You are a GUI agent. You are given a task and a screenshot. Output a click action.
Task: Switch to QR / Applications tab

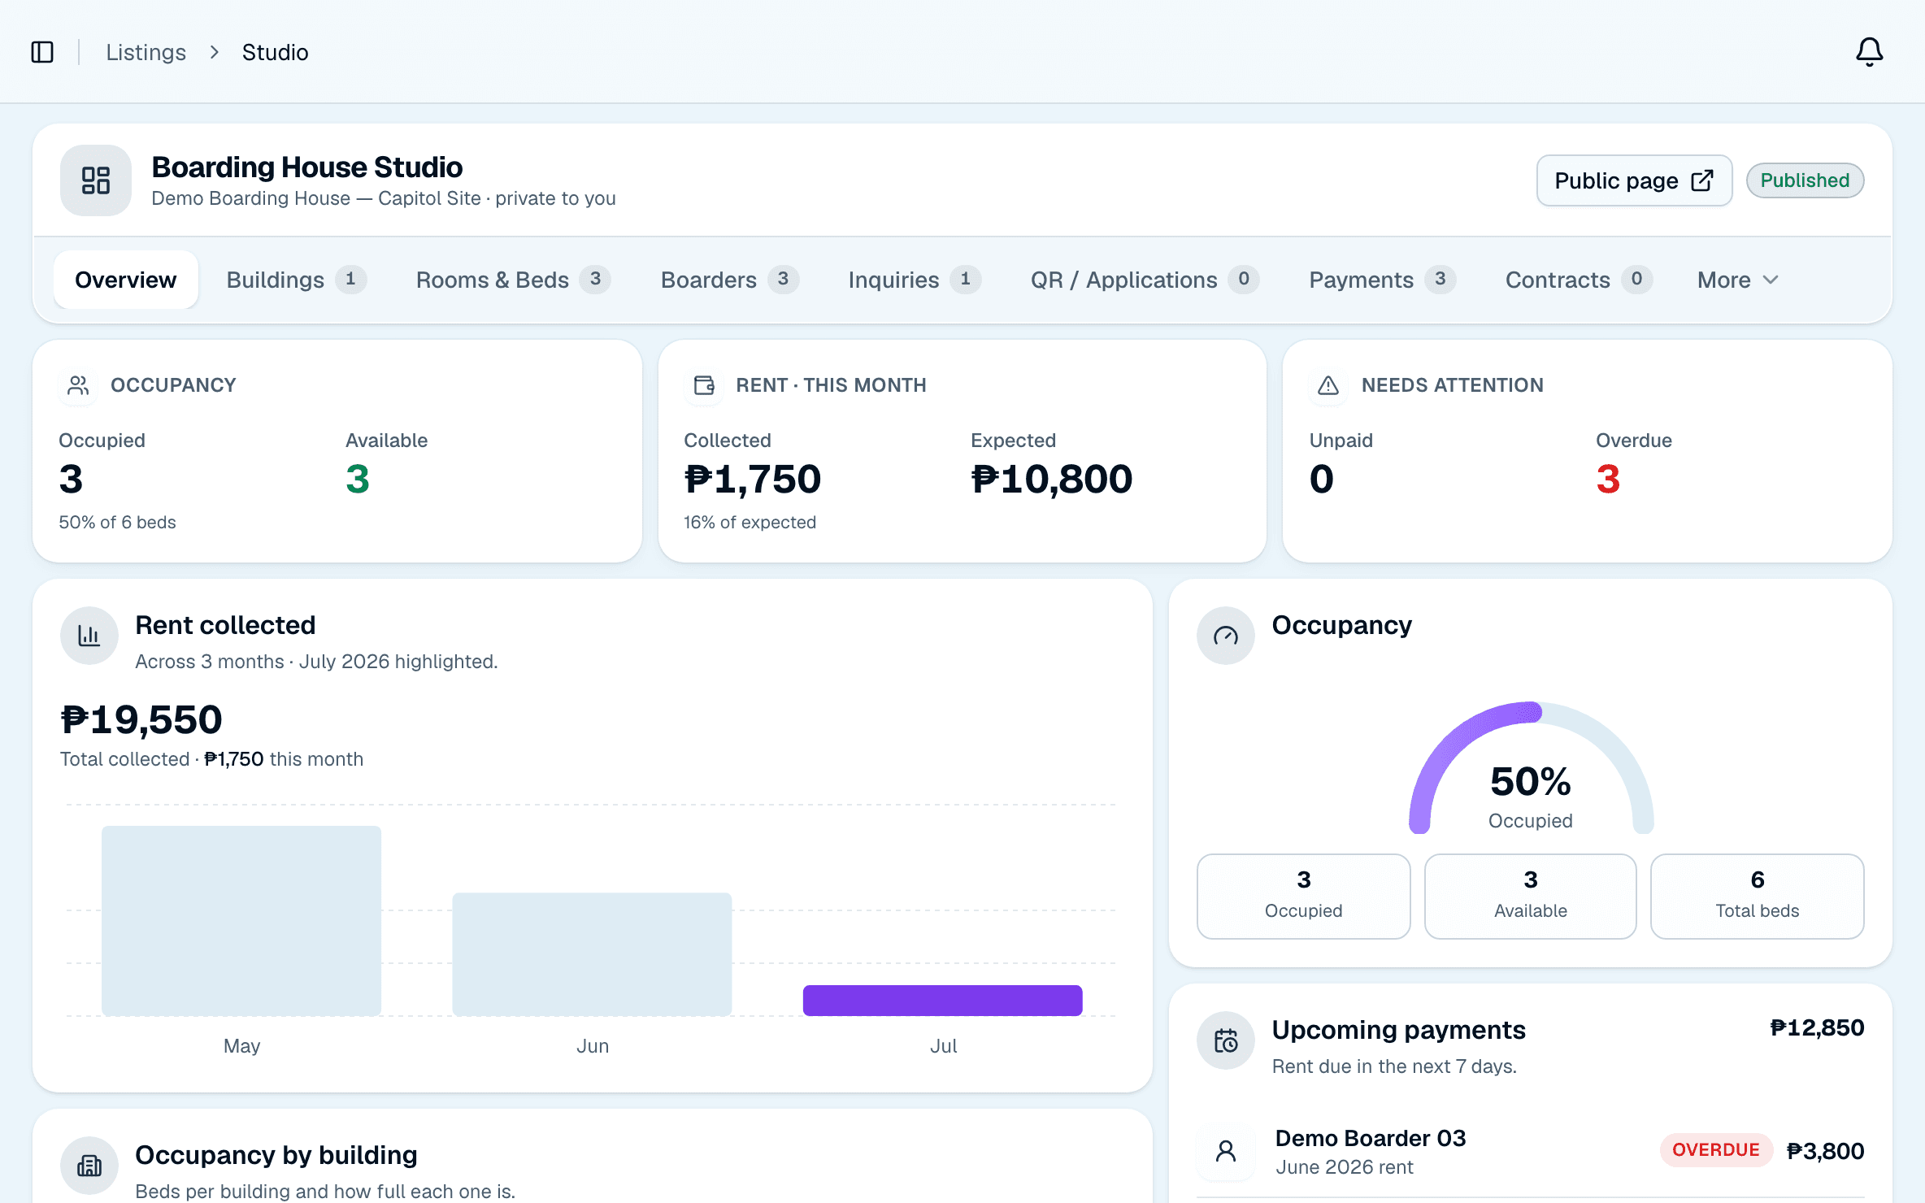pyautogui.click(x=1145, y=280)
